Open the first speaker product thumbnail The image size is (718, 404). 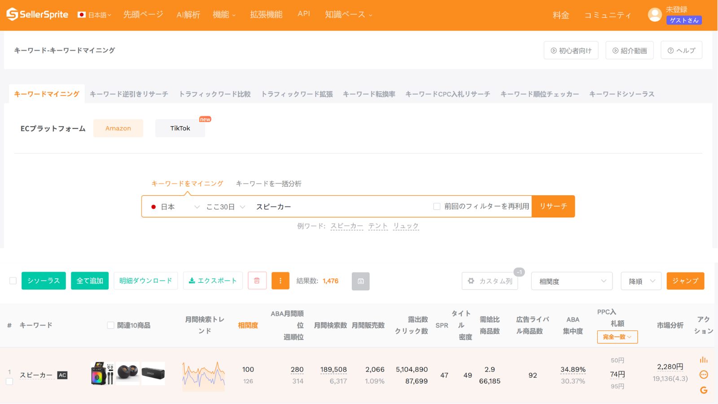coord(102,373)
